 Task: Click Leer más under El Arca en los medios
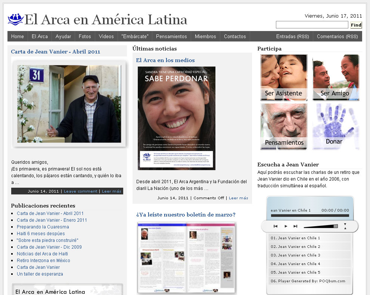click(238, 198)
